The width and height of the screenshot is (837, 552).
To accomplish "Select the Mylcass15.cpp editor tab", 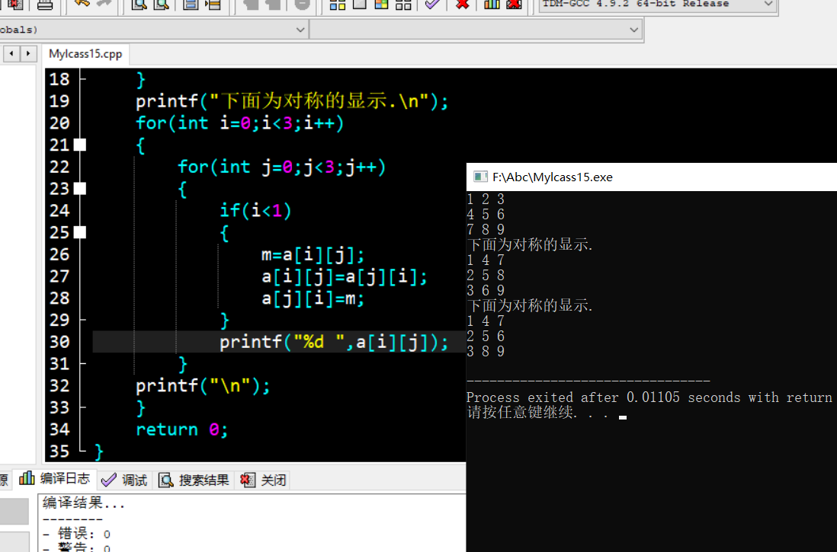I will point(85,54).
